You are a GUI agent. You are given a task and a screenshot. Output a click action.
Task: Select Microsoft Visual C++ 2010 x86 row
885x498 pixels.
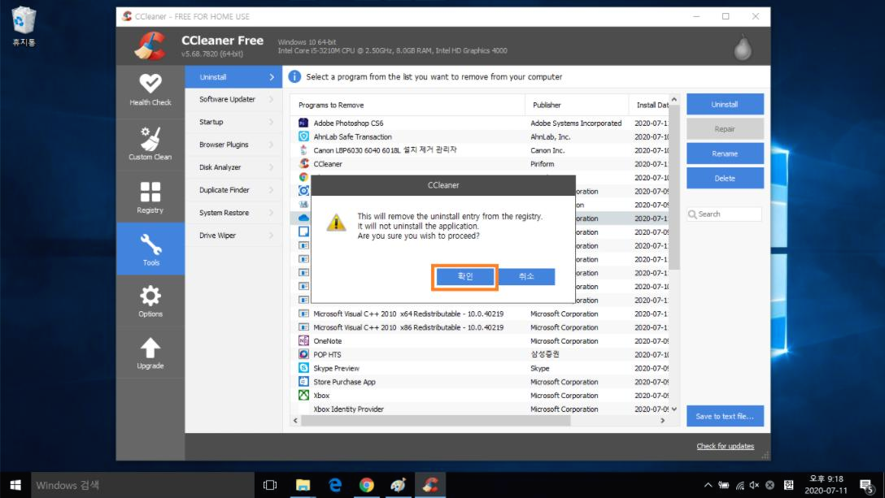coord(480,327)
